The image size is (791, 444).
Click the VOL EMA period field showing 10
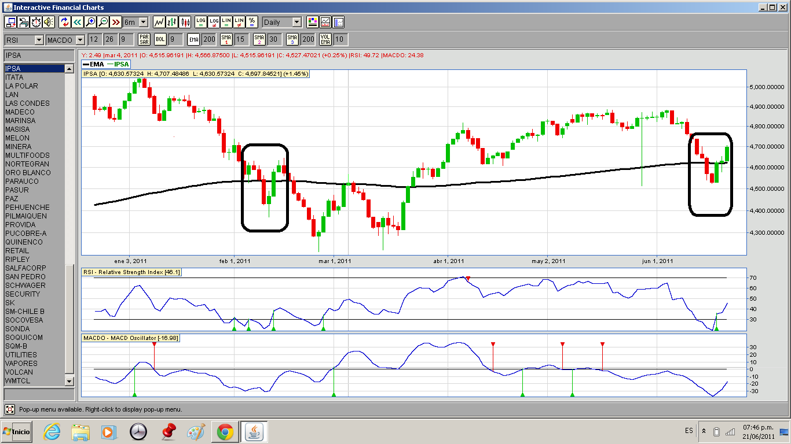(340, 39)
